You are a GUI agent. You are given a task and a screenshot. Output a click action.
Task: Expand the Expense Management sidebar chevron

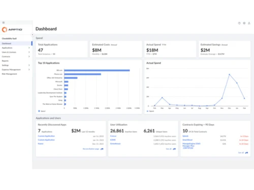click(29, 69)
